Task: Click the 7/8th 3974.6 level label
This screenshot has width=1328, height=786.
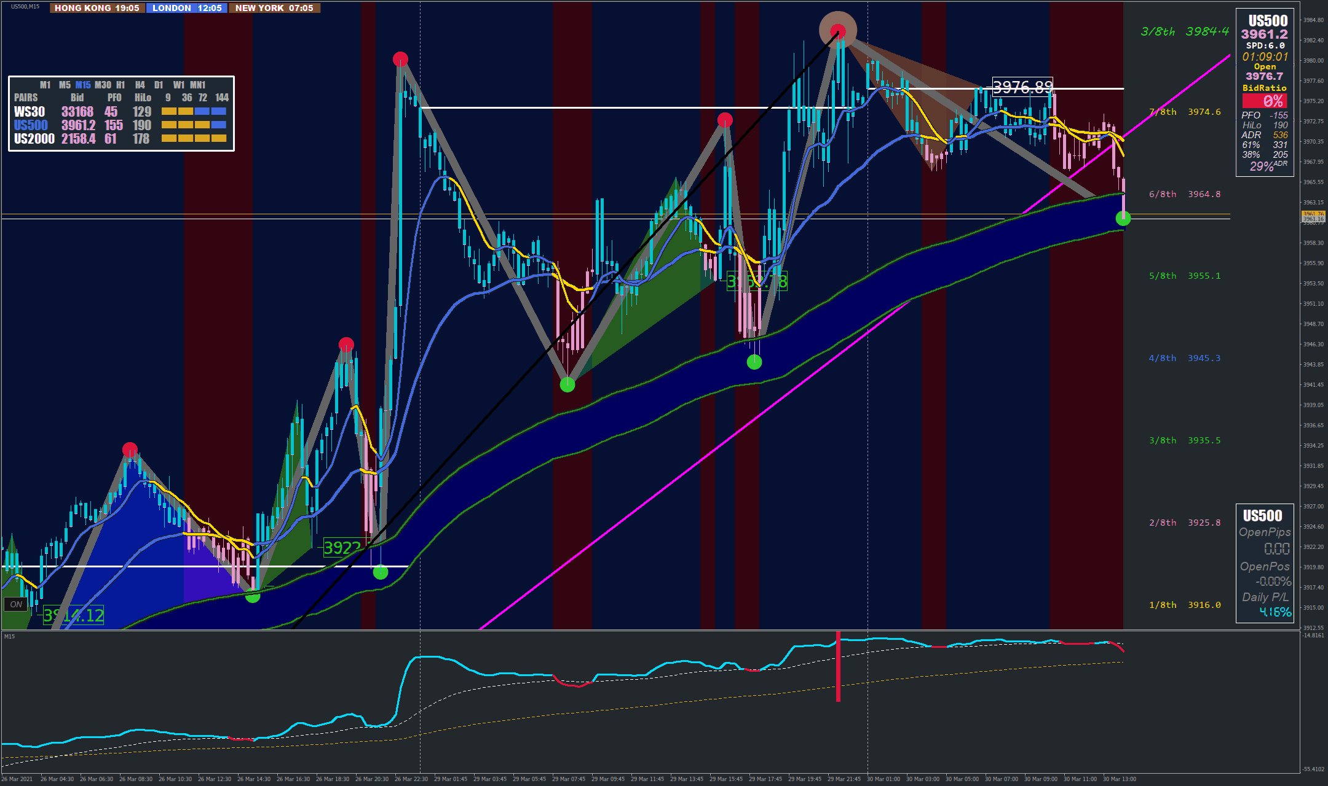Action: tap(1185, 112)
